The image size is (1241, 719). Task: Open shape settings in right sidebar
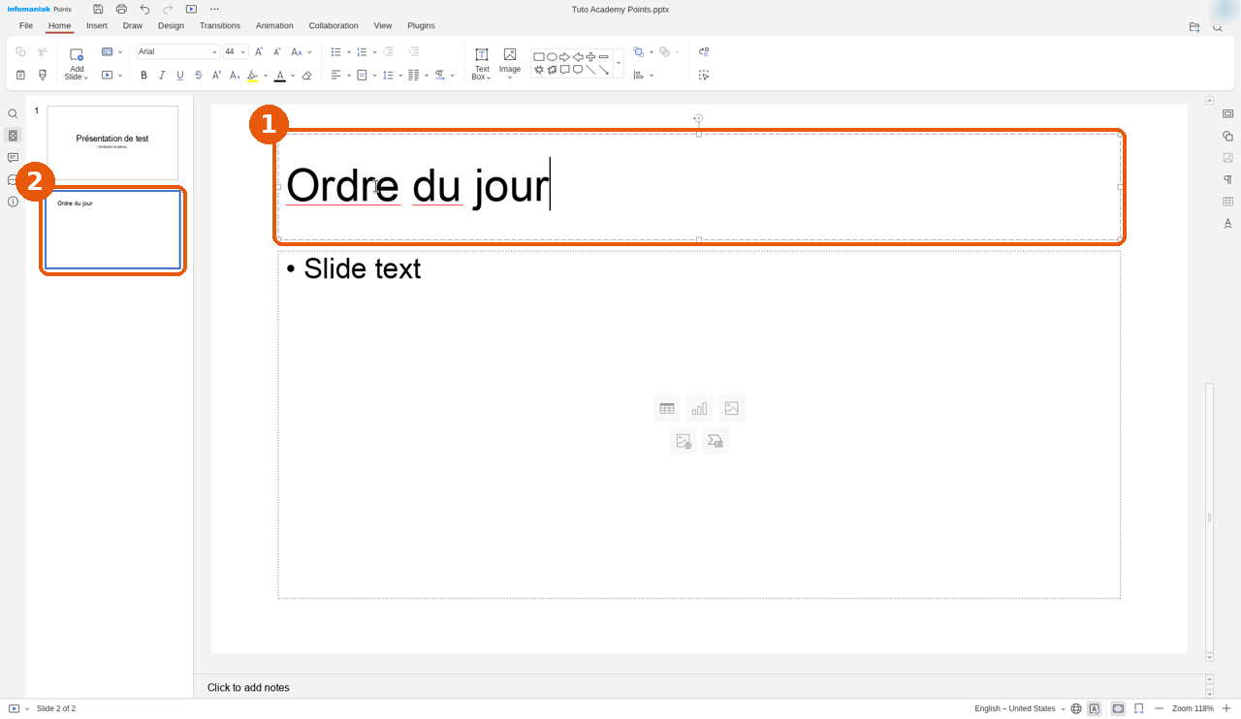(1227, 136)
